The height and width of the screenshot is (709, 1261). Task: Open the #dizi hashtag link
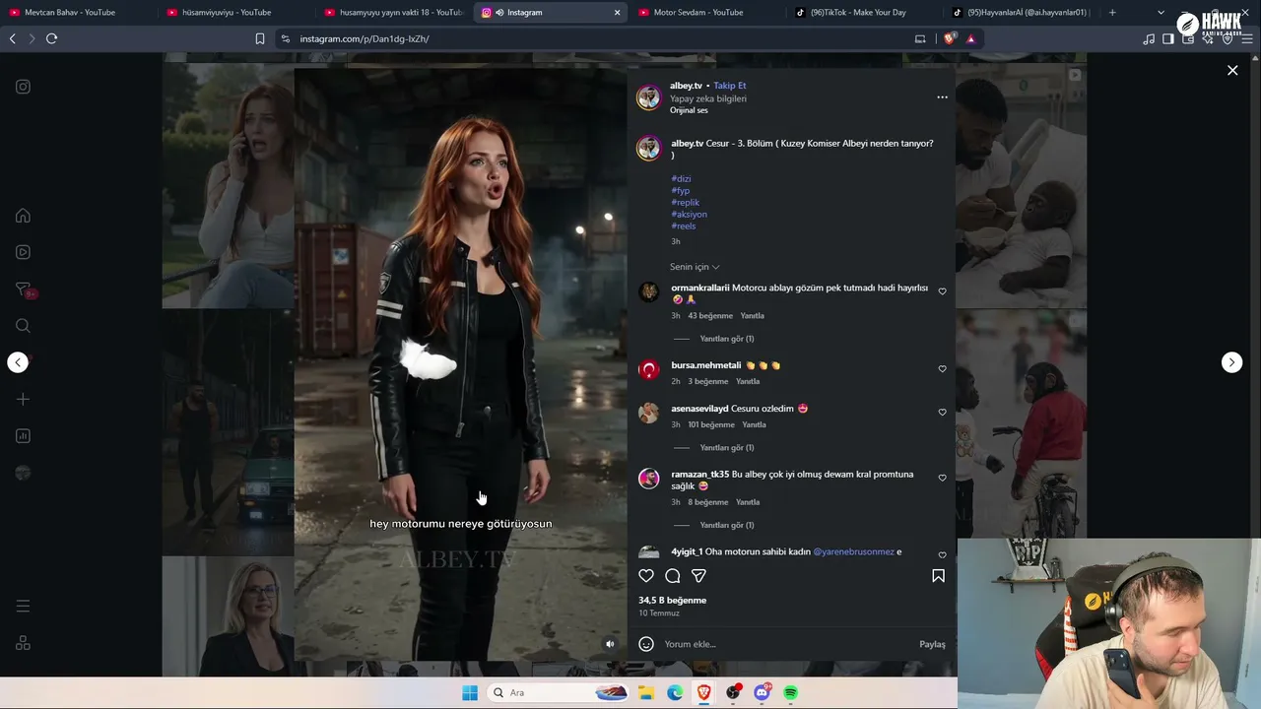pos(681,179)
